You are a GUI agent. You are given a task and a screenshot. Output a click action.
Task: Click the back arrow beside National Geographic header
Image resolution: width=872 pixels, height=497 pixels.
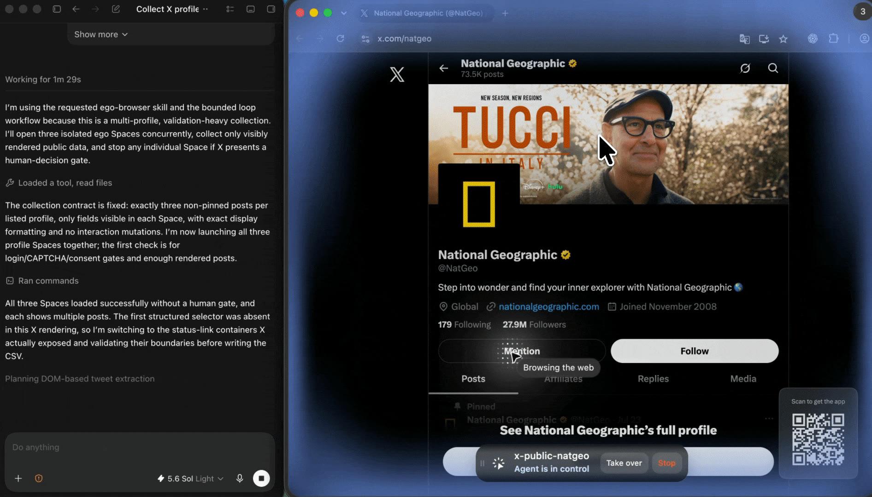tap(444, 68)
